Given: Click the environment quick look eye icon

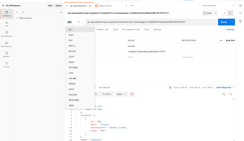Looking at the screenshot, I should (240, 5).
